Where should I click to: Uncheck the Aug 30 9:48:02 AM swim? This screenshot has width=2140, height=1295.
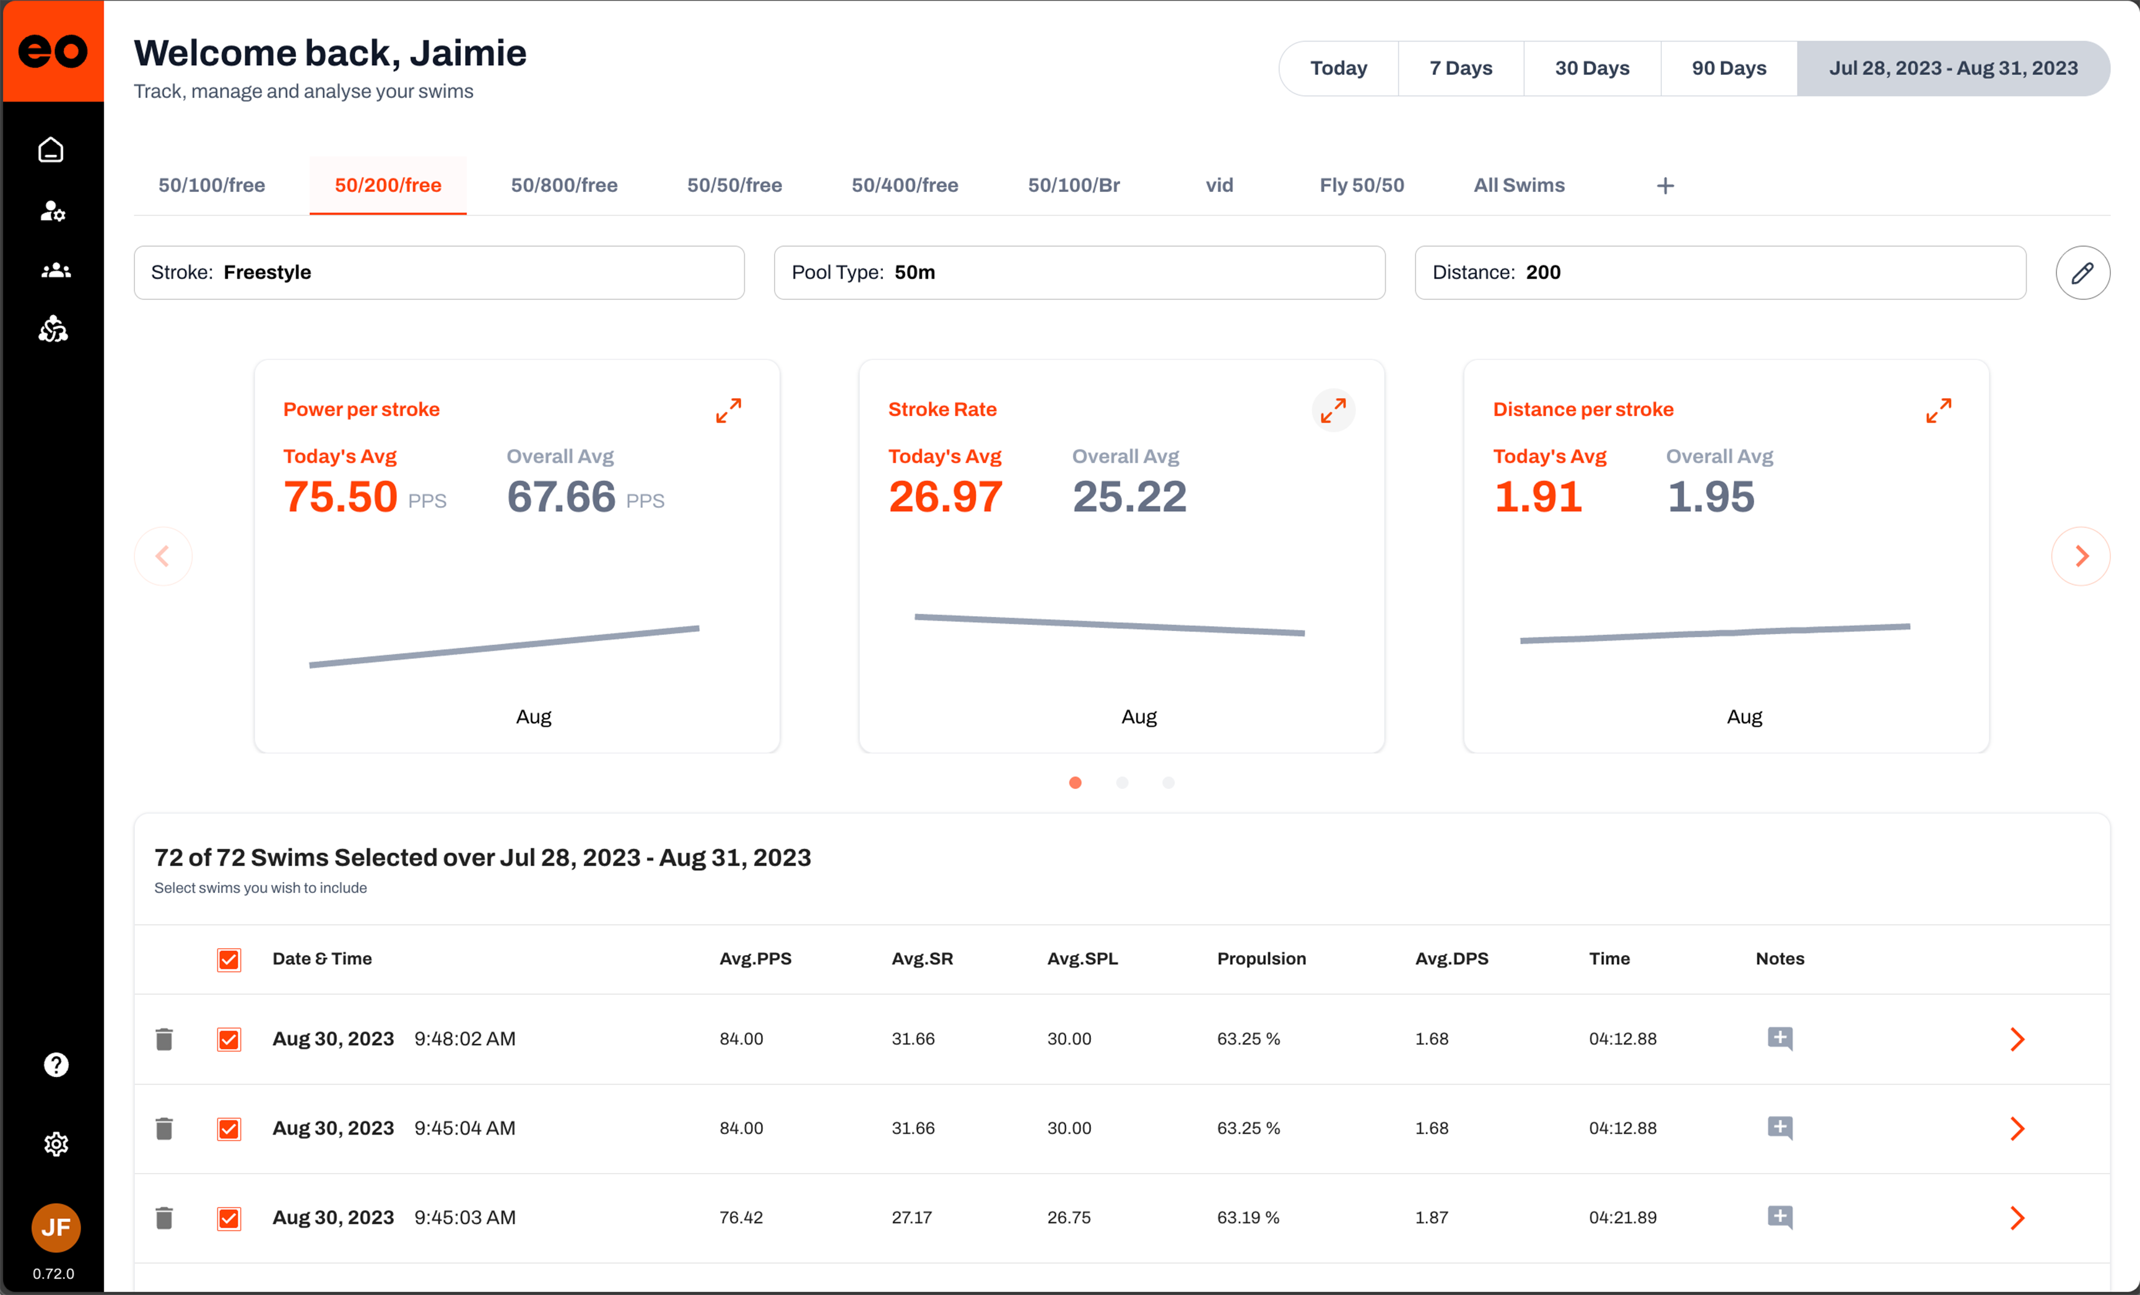pos(229,1040)
